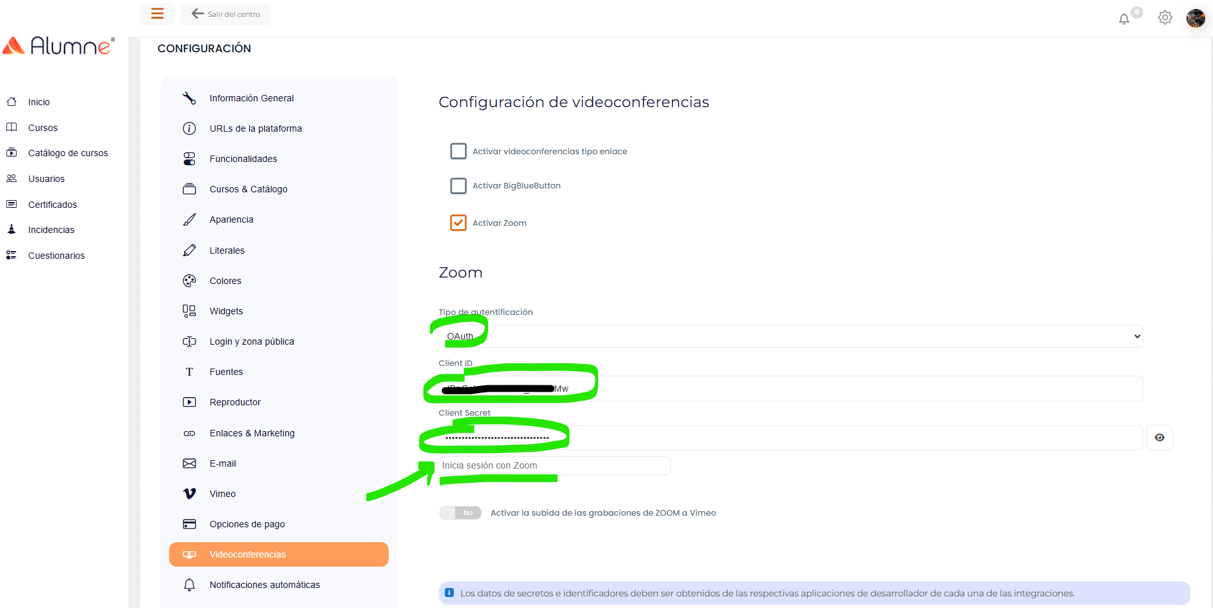Open the Tipo de autentificación dropdown
1213x608 pixels.
(x=790, y=336)
